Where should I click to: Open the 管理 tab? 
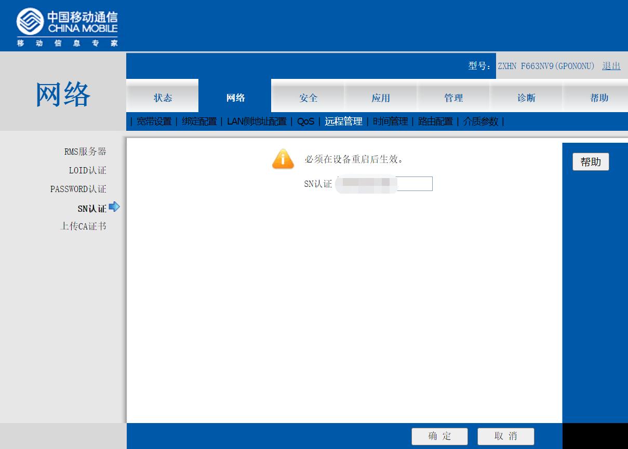point(454,98)
